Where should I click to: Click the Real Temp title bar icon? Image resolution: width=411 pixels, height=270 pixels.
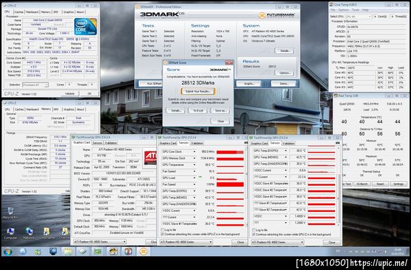[336, 96]
